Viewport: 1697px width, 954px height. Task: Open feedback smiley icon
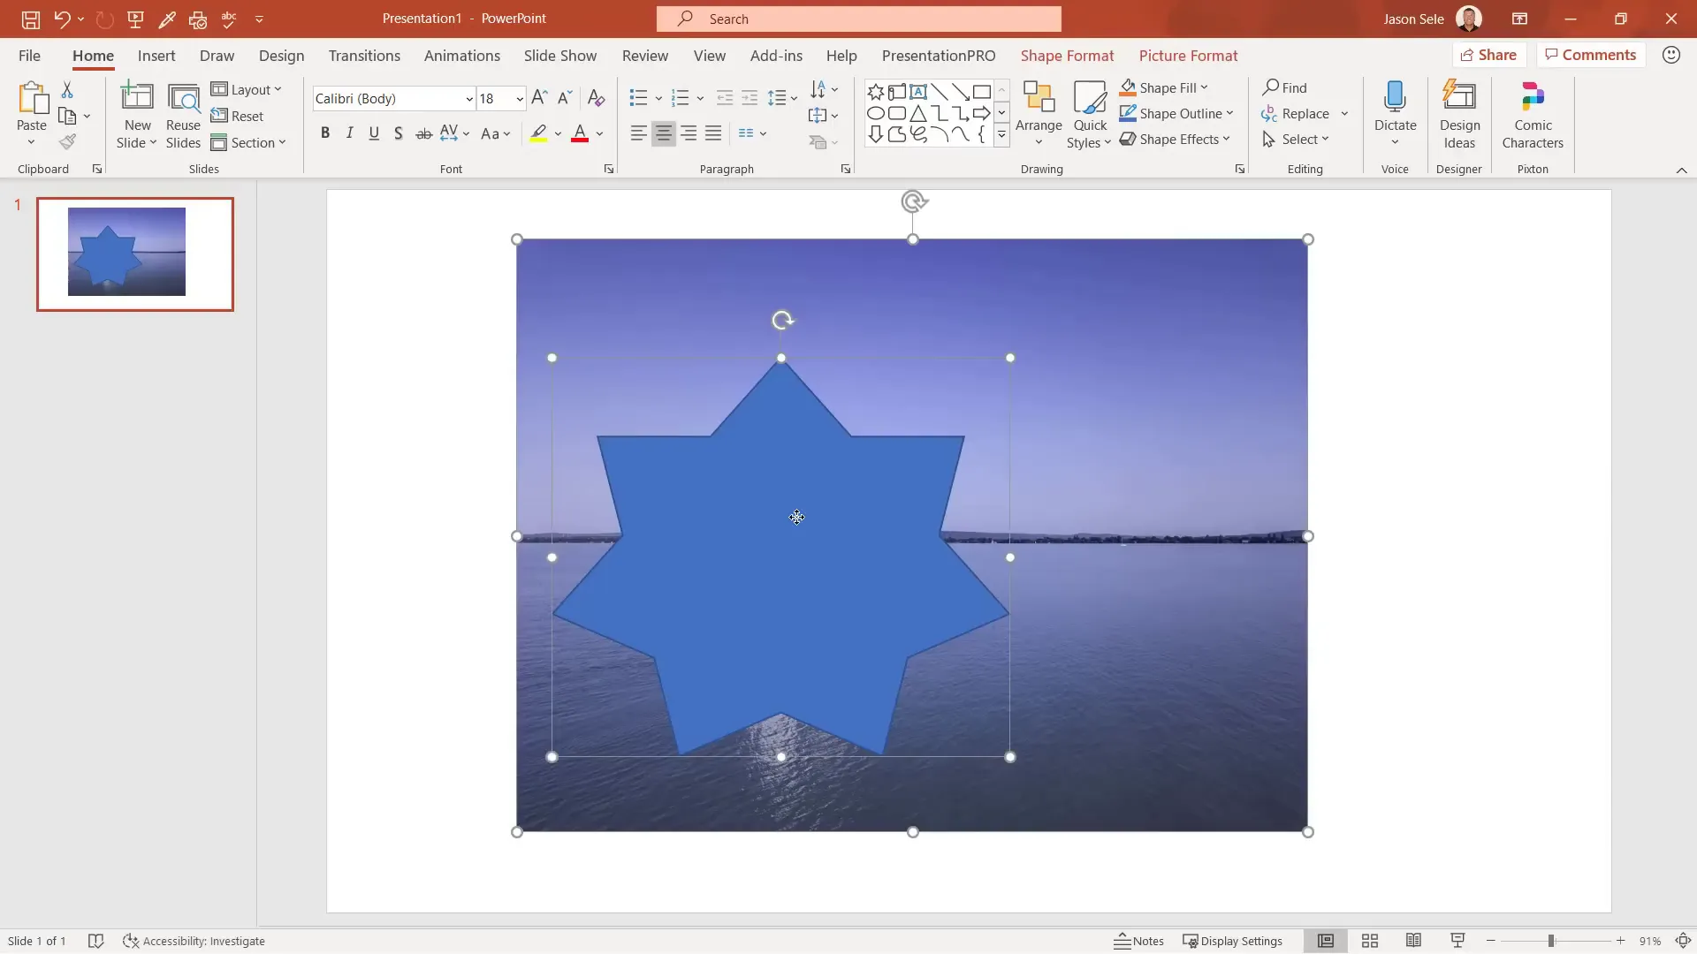[1670, 55]
